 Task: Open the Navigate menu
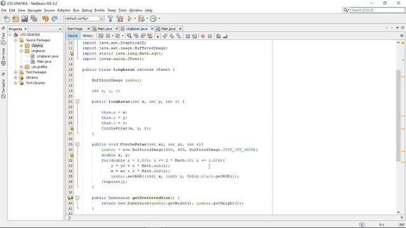[x=34, y=10]
